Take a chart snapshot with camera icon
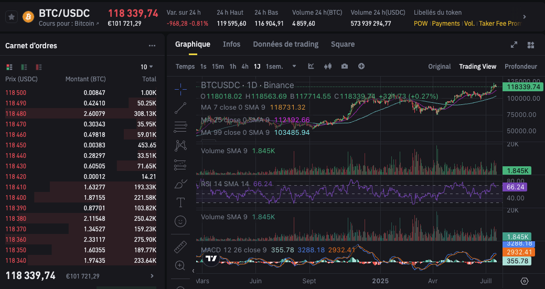 [345, 66]
